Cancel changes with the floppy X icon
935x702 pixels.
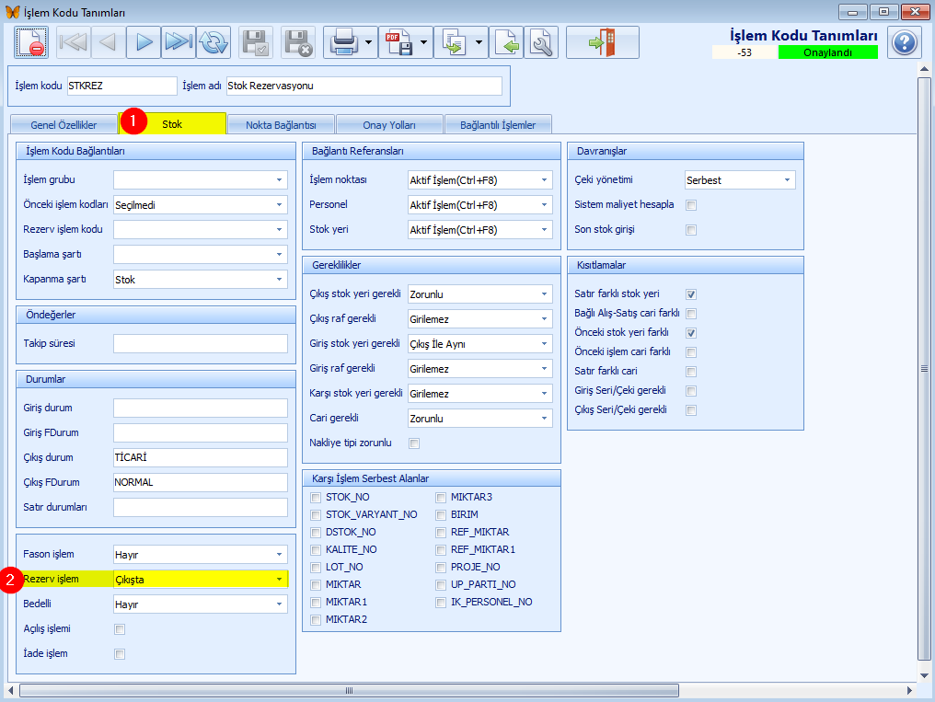click(298, 42)
